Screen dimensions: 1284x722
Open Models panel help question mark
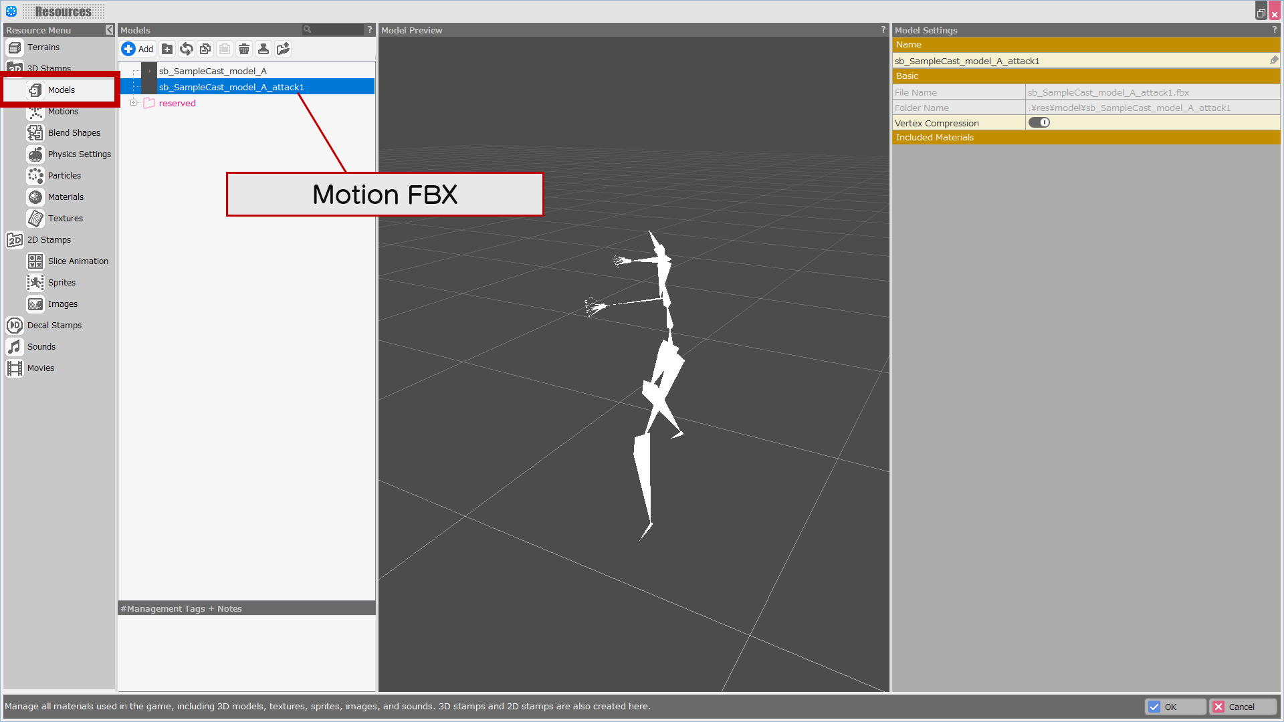coord(369,29)
